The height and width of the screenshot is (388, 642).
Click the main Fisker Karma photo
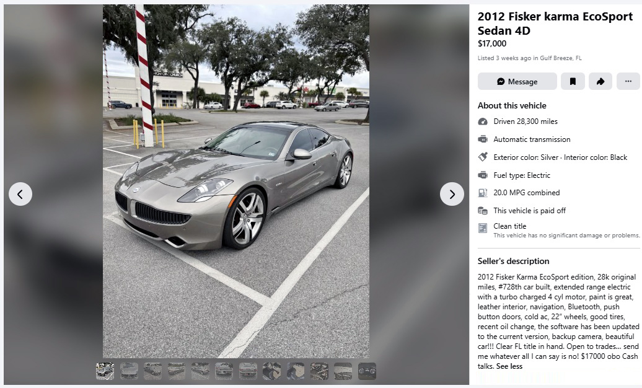pos(236,181)
